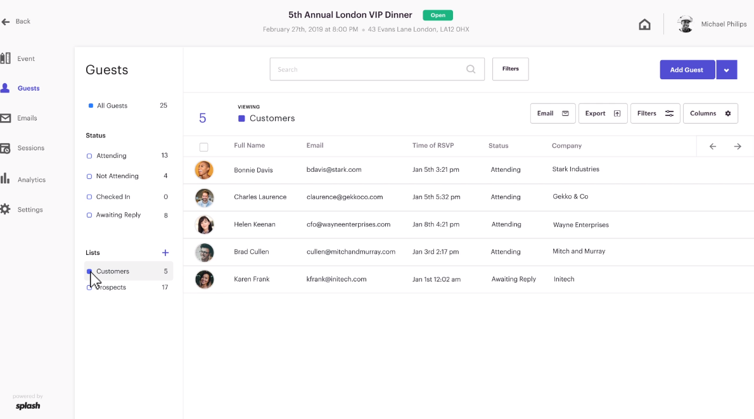Open the Analytics bar chart icon
This screenshot has width=754, height=419.
(x=6, y=179)
